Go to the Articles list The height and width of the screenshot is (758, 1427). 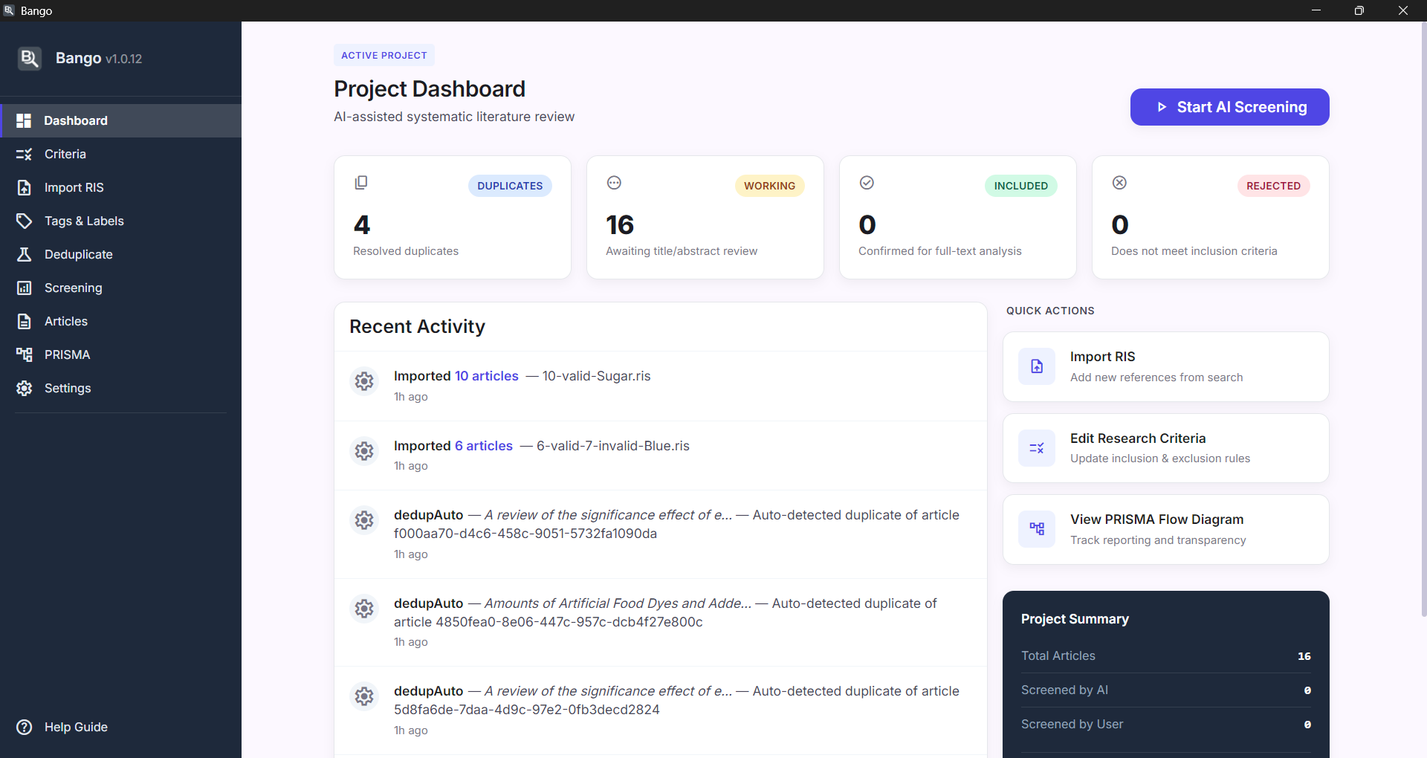[120, 321]
